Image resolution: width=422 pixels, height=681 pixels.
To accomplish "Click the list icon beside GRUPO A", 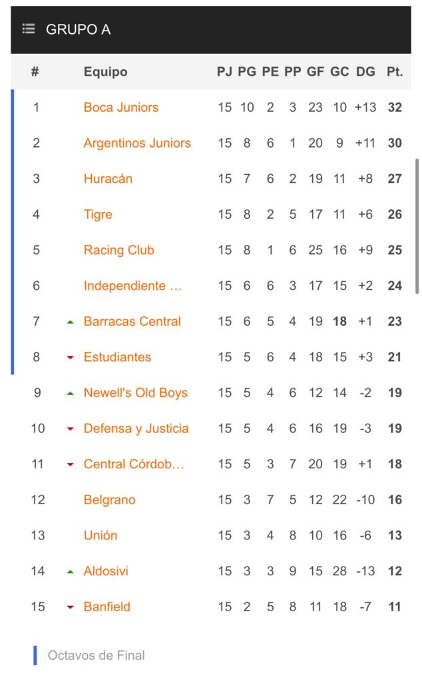I will click(x=28, y=29).
